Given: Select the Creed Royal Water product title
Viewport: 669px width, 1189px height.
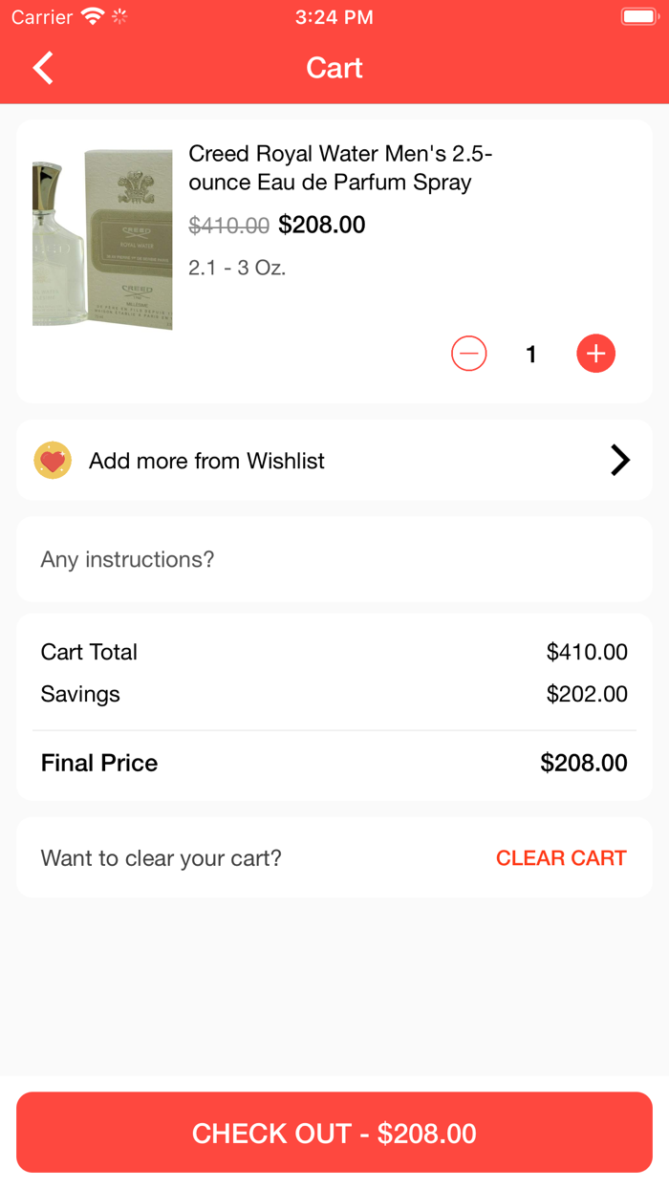Looking at the screenshot, I should click(340, 167).
